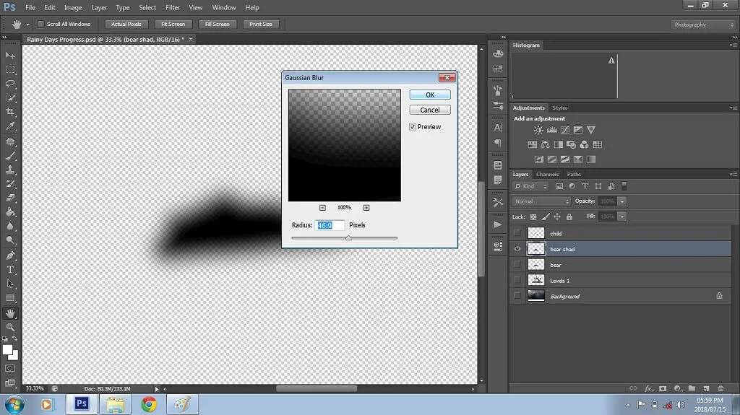Open the Layer menu
The image size is (740, 415).
tap(98, 7)
